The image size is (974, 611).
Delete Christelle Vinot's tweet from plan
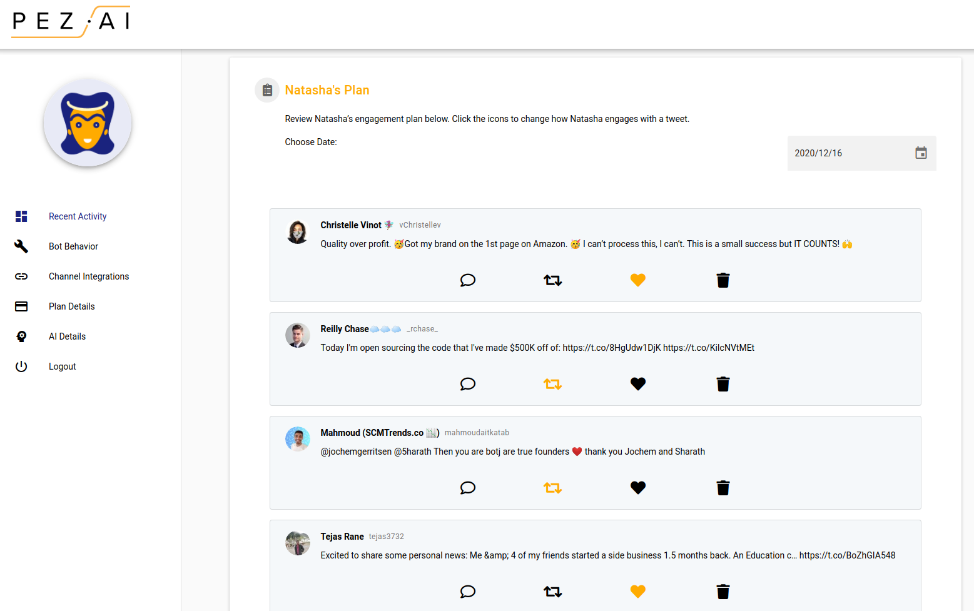(x=723, y=280)
